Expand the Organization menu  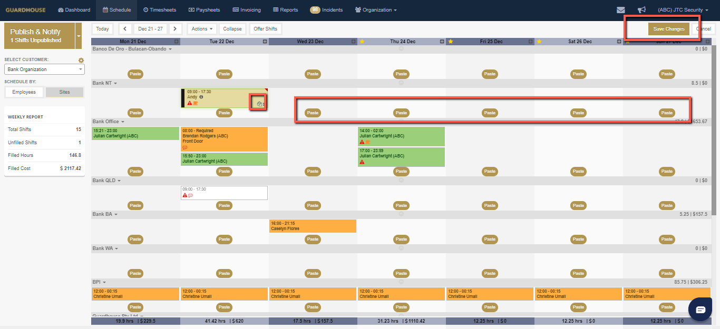pyautogui.click(x=376, y=10)
